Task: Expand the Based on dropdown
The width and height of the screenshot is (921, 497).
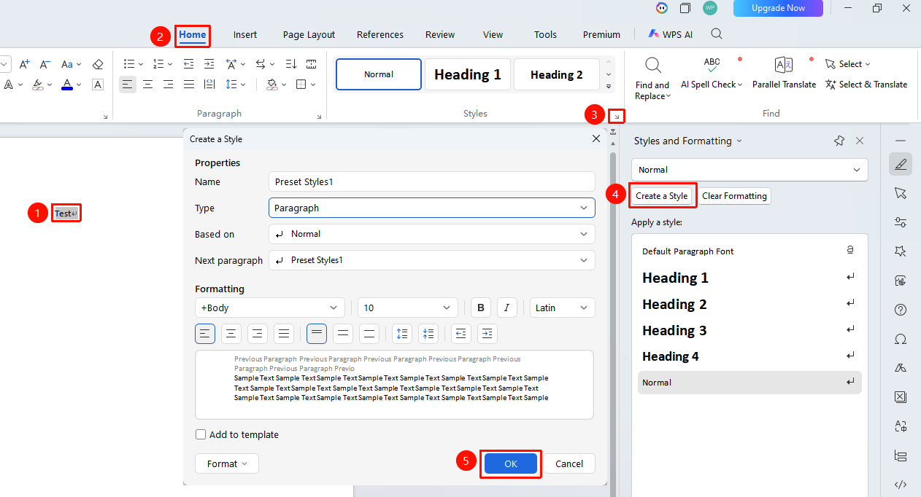Action: (432, 234)
